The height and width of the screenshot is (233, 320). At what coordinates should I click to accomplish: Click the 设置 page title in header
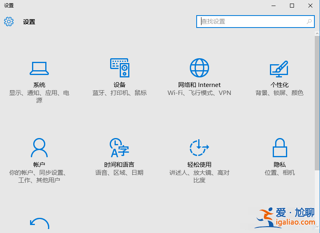[29, 22]
